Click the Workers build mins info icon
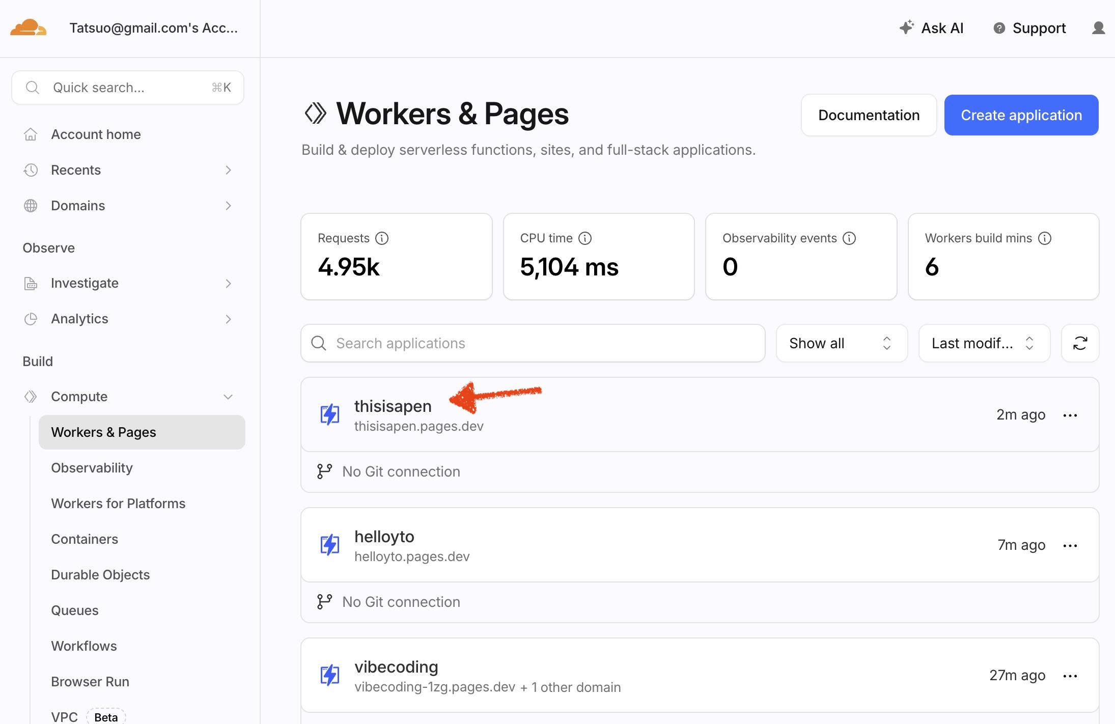Screen dimensions: 1115x724 (1045, 238)
